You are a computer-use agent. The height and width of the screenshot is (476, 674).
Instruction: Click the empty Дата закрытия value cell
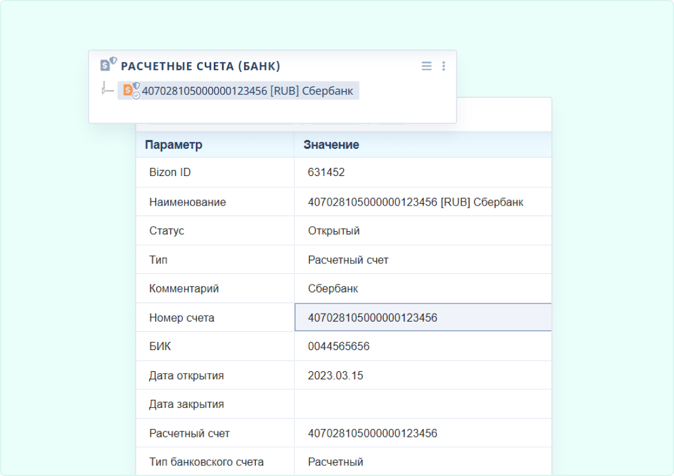422,404
